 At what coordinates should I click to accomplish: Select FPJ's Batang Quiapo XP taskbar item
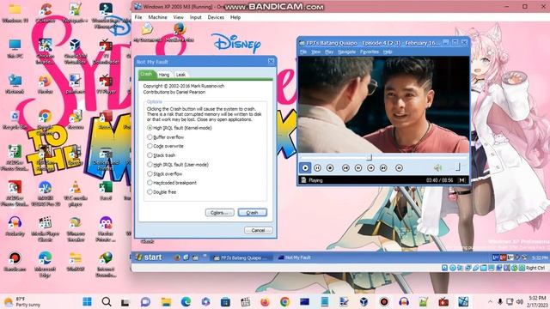tap(241, 257)
